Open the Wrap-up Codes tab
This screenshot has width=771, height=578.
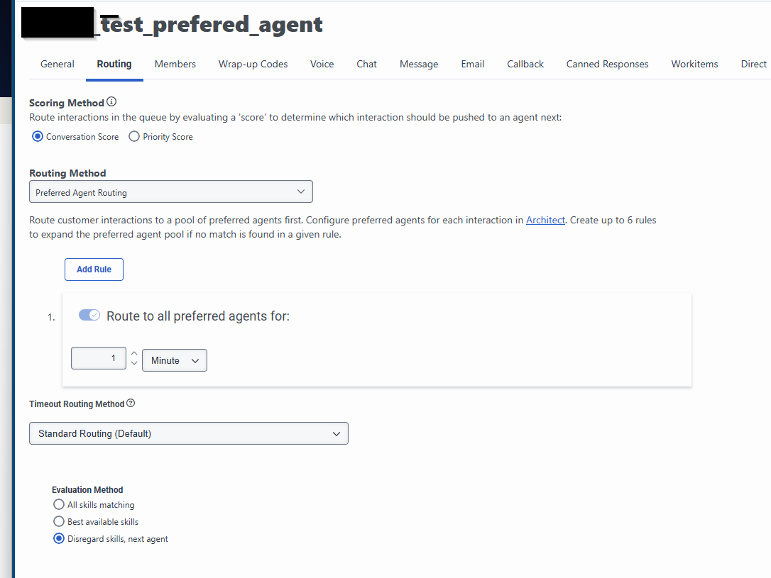[253, 64]
